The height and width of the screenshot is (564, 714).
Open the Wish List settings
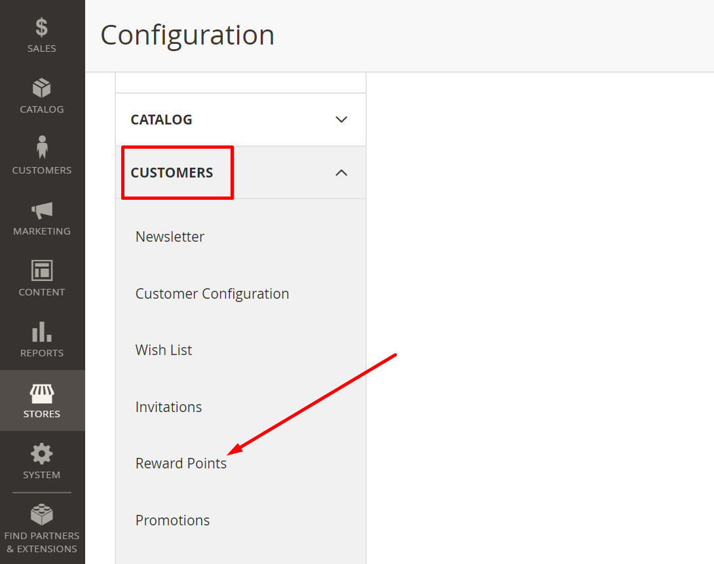(164, 350)
